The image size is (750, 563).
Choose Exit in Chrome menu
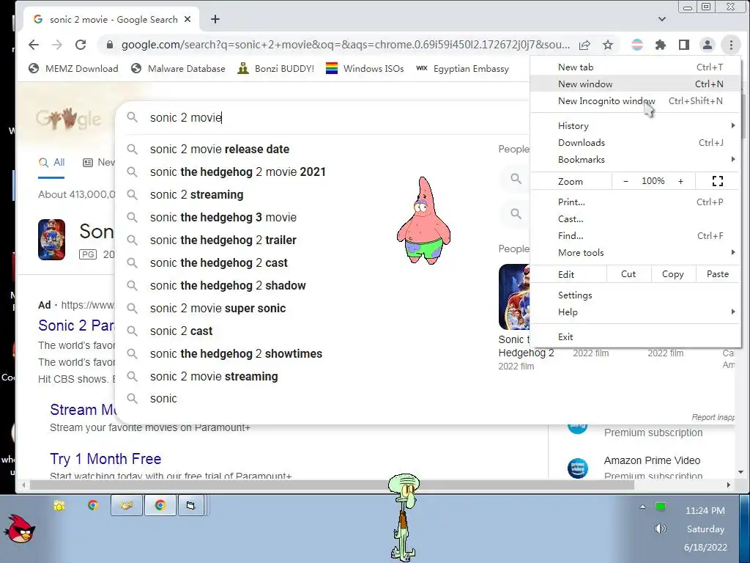(x=635, y=337)
